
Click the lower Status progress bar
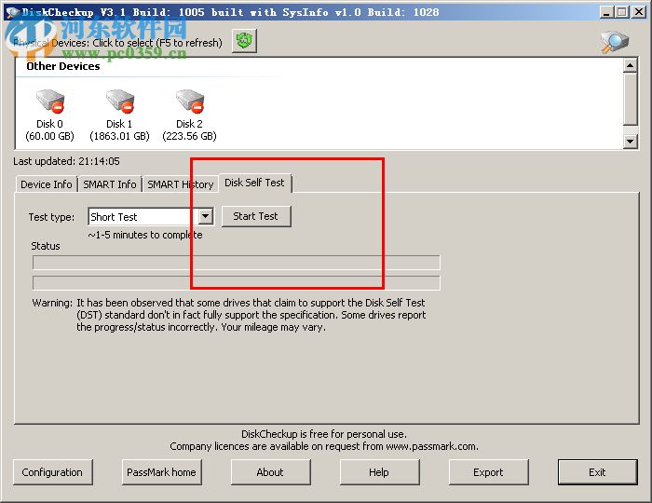point(237,282)
